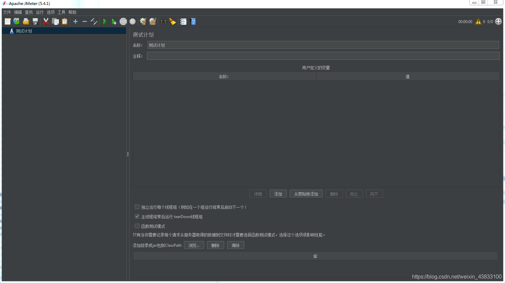Viewport: 505px width, 283px height.
Task: Click the 详细 button
Action: [x=258, y=194]
